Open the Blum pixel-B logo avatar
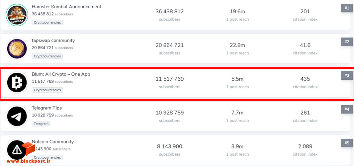 click(17, 82)
